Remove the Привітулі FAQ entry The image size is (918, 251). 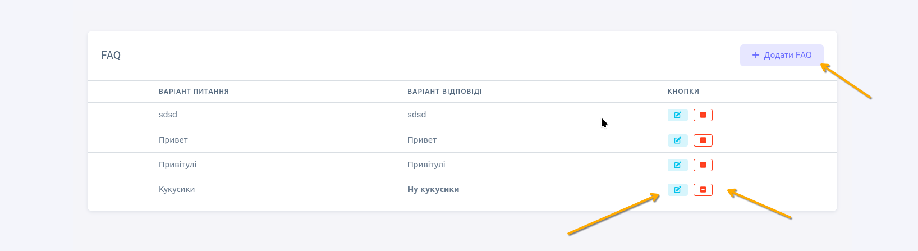tap(703, 165)
